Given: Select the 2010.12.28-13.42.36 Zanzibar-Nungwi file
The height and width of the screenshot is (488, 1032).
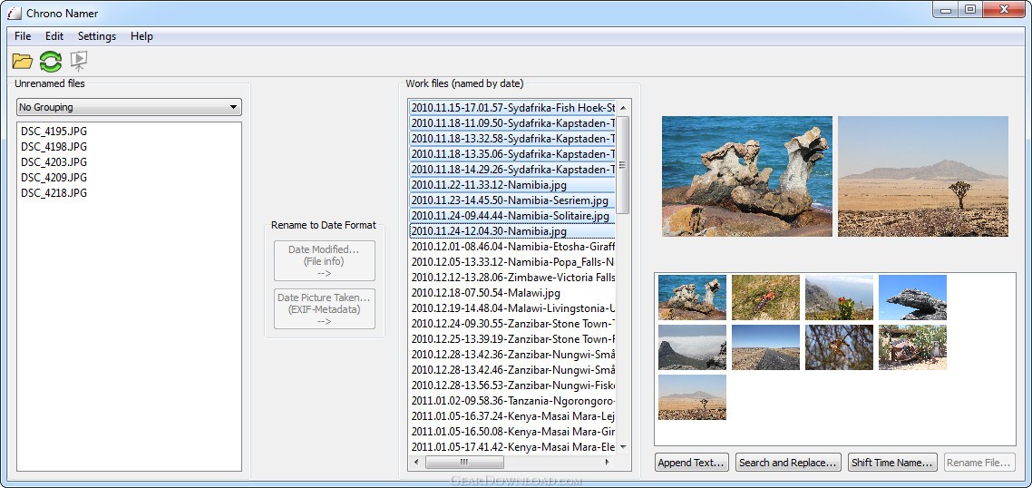Looking at the screenshot, I should coord(512,355).
